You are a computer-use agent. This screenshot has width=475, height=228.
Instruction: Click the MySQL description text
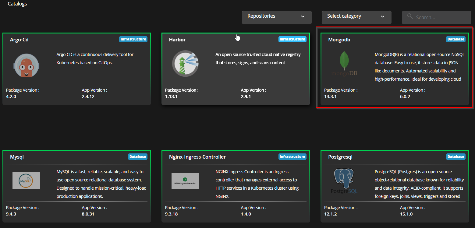pyautogui.click(x=101, y=184)
